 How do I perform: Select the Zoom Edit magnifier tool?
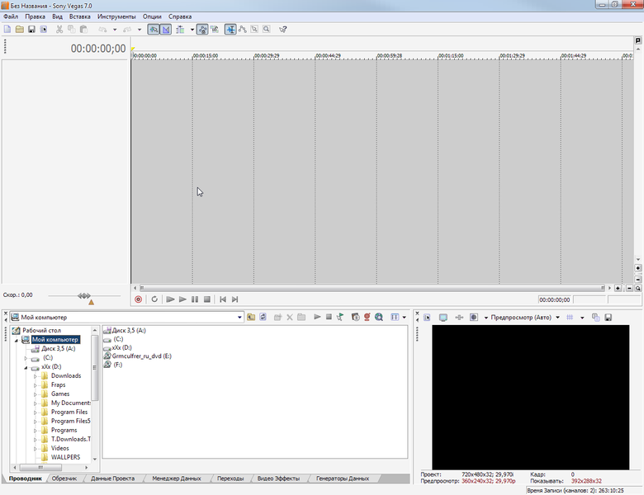pyautogui.click(x=267, y=30)
